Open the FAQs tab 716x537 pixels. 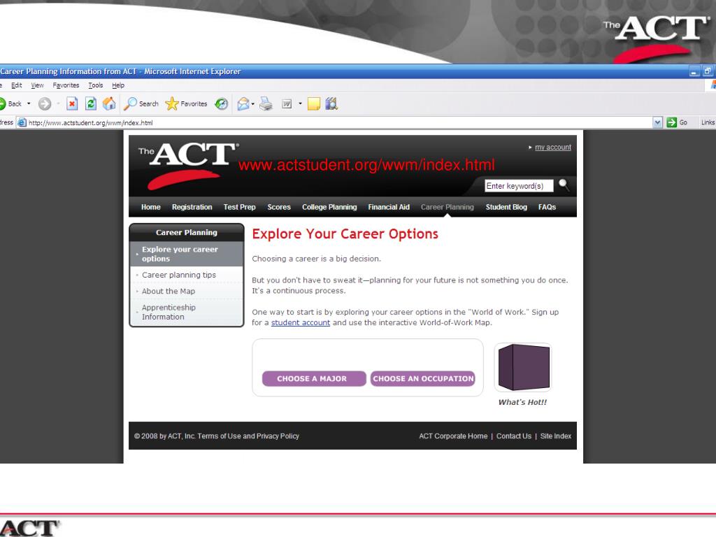tap(547, 207)
